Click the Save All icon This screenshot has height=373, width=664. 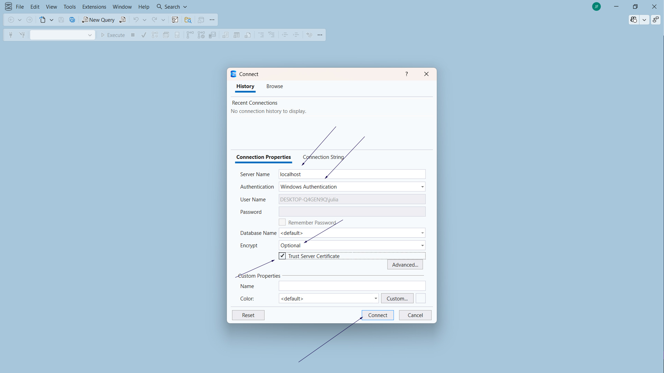(72, 20)
